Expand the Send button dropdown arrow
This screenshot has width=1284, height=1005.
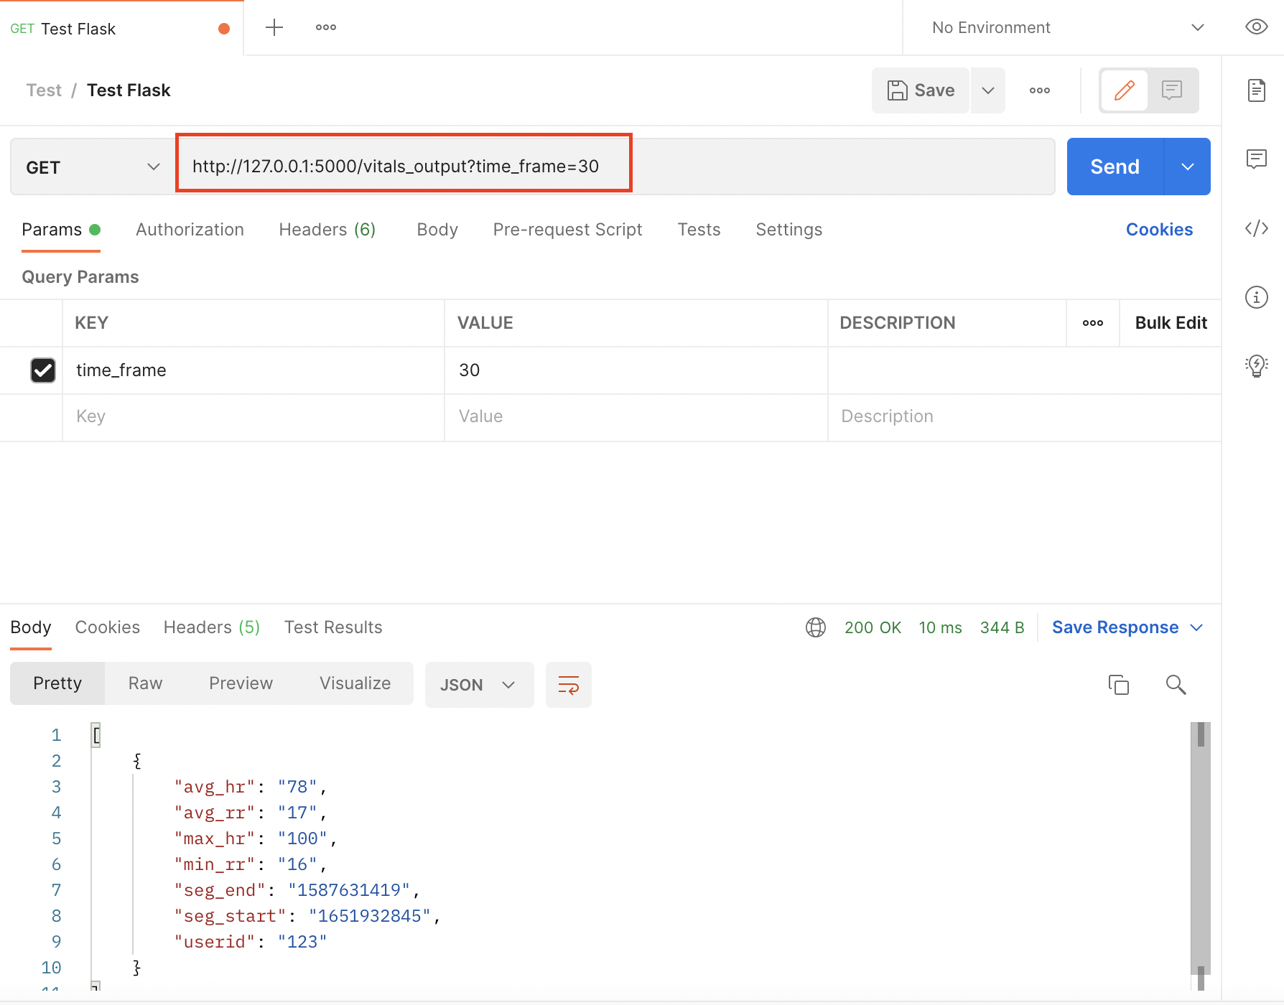coord(1188,167)
